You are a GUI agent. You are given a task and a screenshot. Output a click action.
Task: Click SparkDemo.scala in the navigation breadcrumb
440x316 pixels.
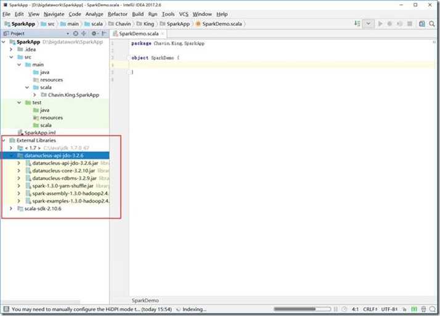coord(219,24)
